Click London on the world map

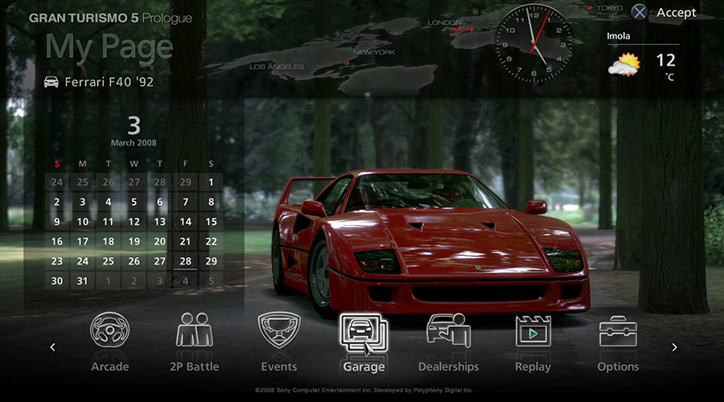(x=444, y=23)
